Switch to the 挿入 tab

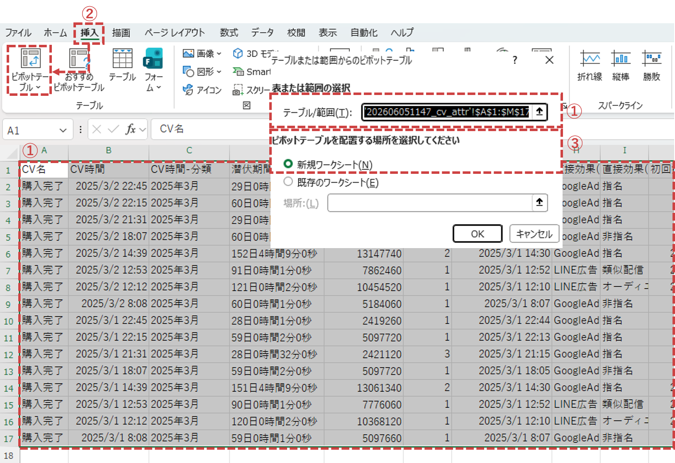point(89,32)
